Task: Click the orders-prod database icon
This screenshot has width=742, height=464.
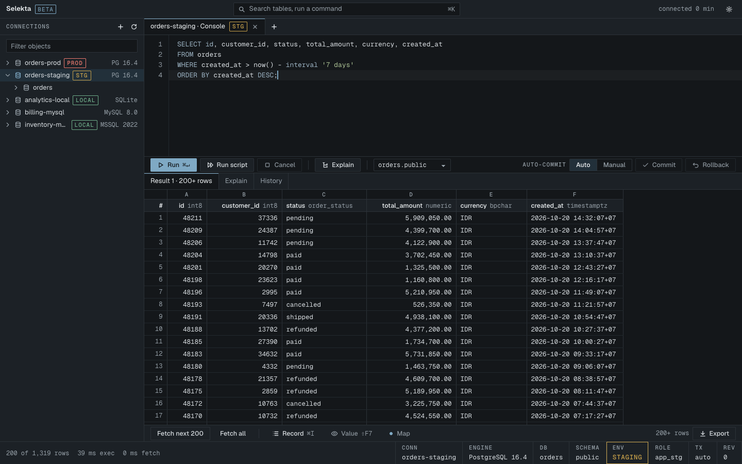Action: click(x=18, y=63)
